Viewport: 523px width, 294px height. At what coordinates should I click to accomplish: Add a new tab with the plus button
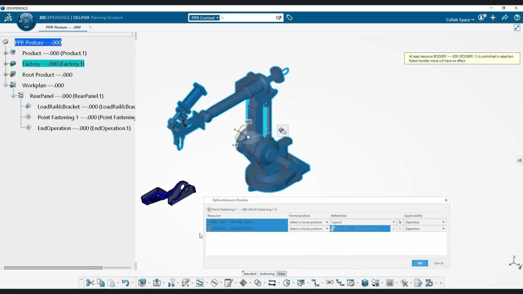[90, 27]
